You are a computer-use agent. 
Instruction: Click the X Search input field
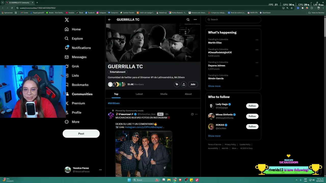click(x=233, y=20)
